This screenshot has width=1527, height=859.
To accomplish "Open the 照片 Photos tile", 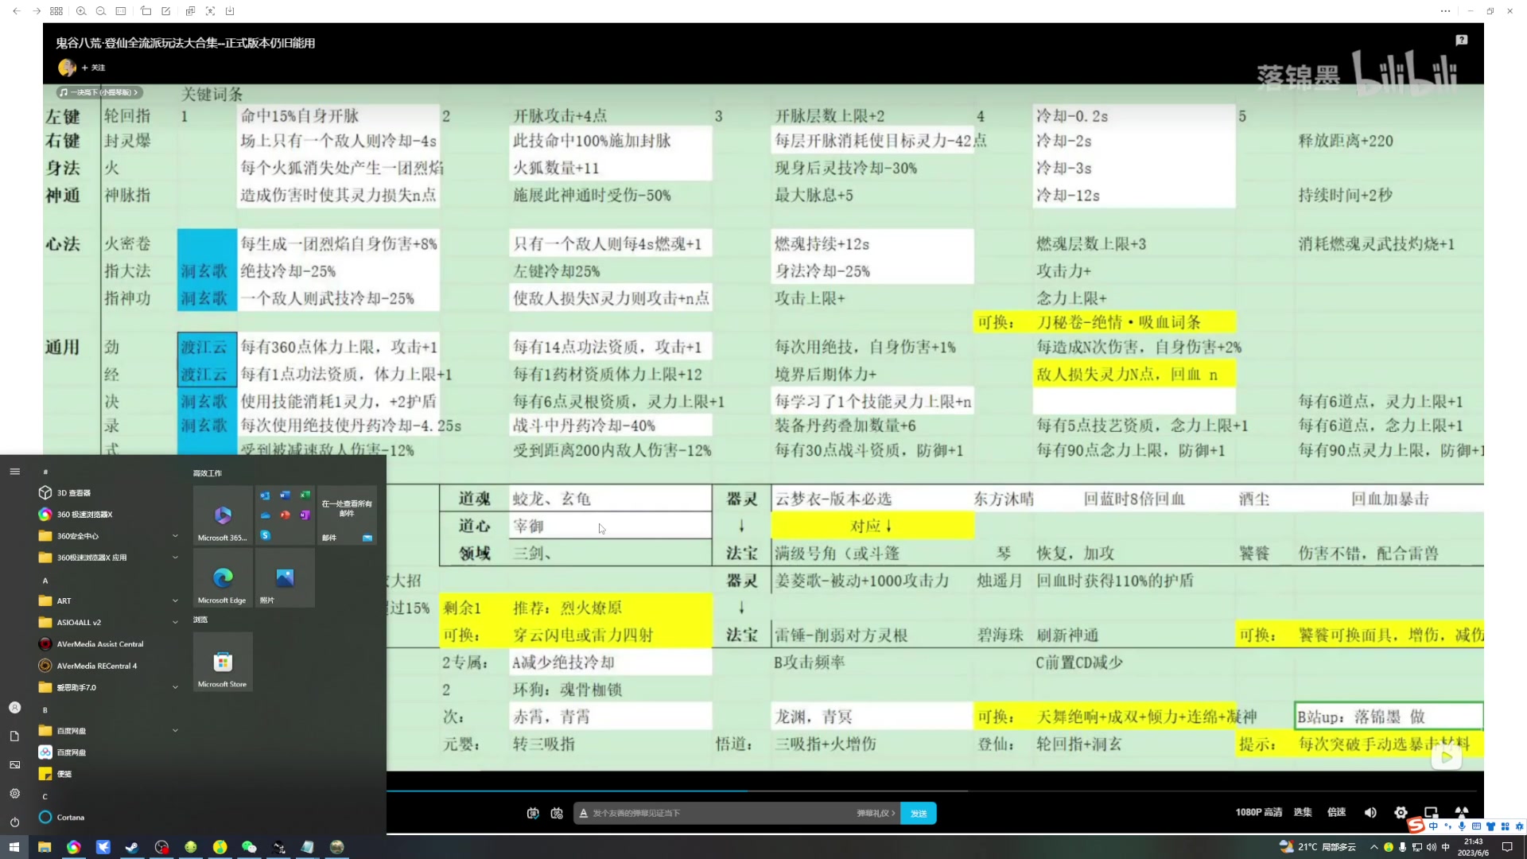I will pos(285,577).
